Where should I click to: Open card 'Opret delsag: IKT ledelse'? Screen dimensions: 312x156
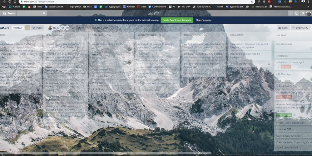click(294, 136)
